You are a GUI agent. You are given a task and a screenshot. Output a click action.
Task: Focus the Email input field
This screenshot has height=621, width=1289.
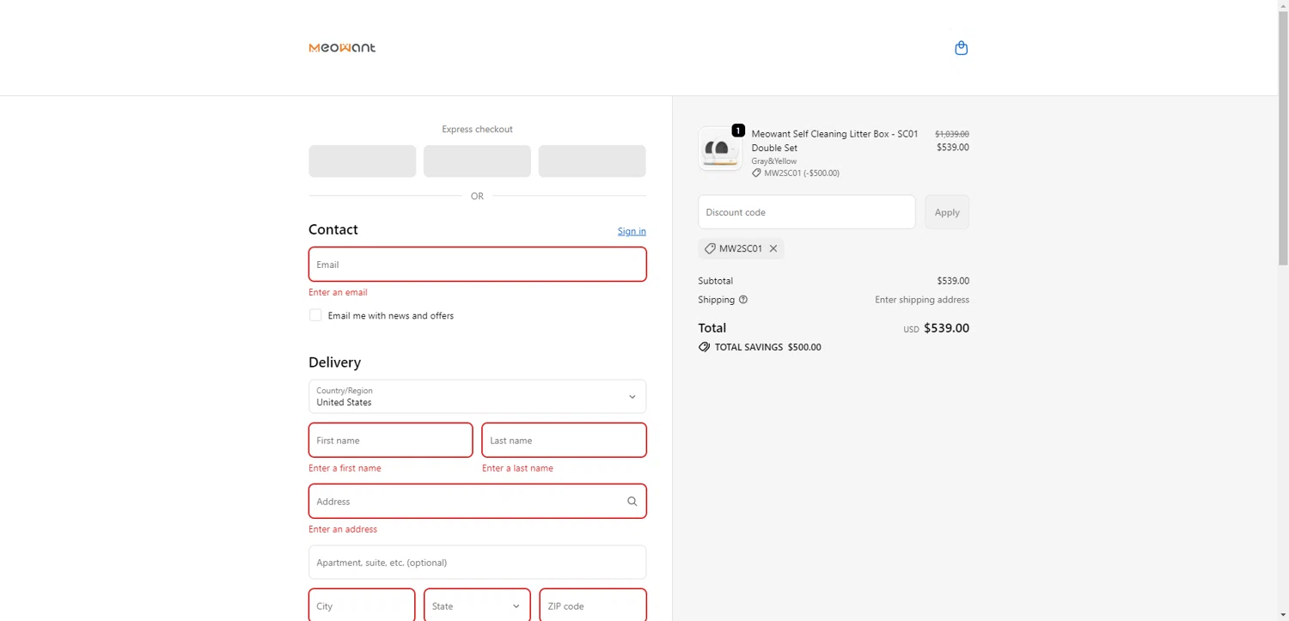[x=477, y=265]
